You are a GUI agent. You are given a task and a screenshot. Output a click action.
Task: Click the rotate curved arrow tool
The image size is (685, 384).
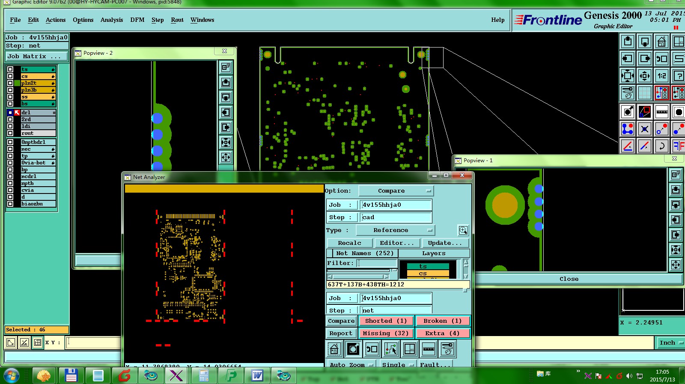pos(662,146)
